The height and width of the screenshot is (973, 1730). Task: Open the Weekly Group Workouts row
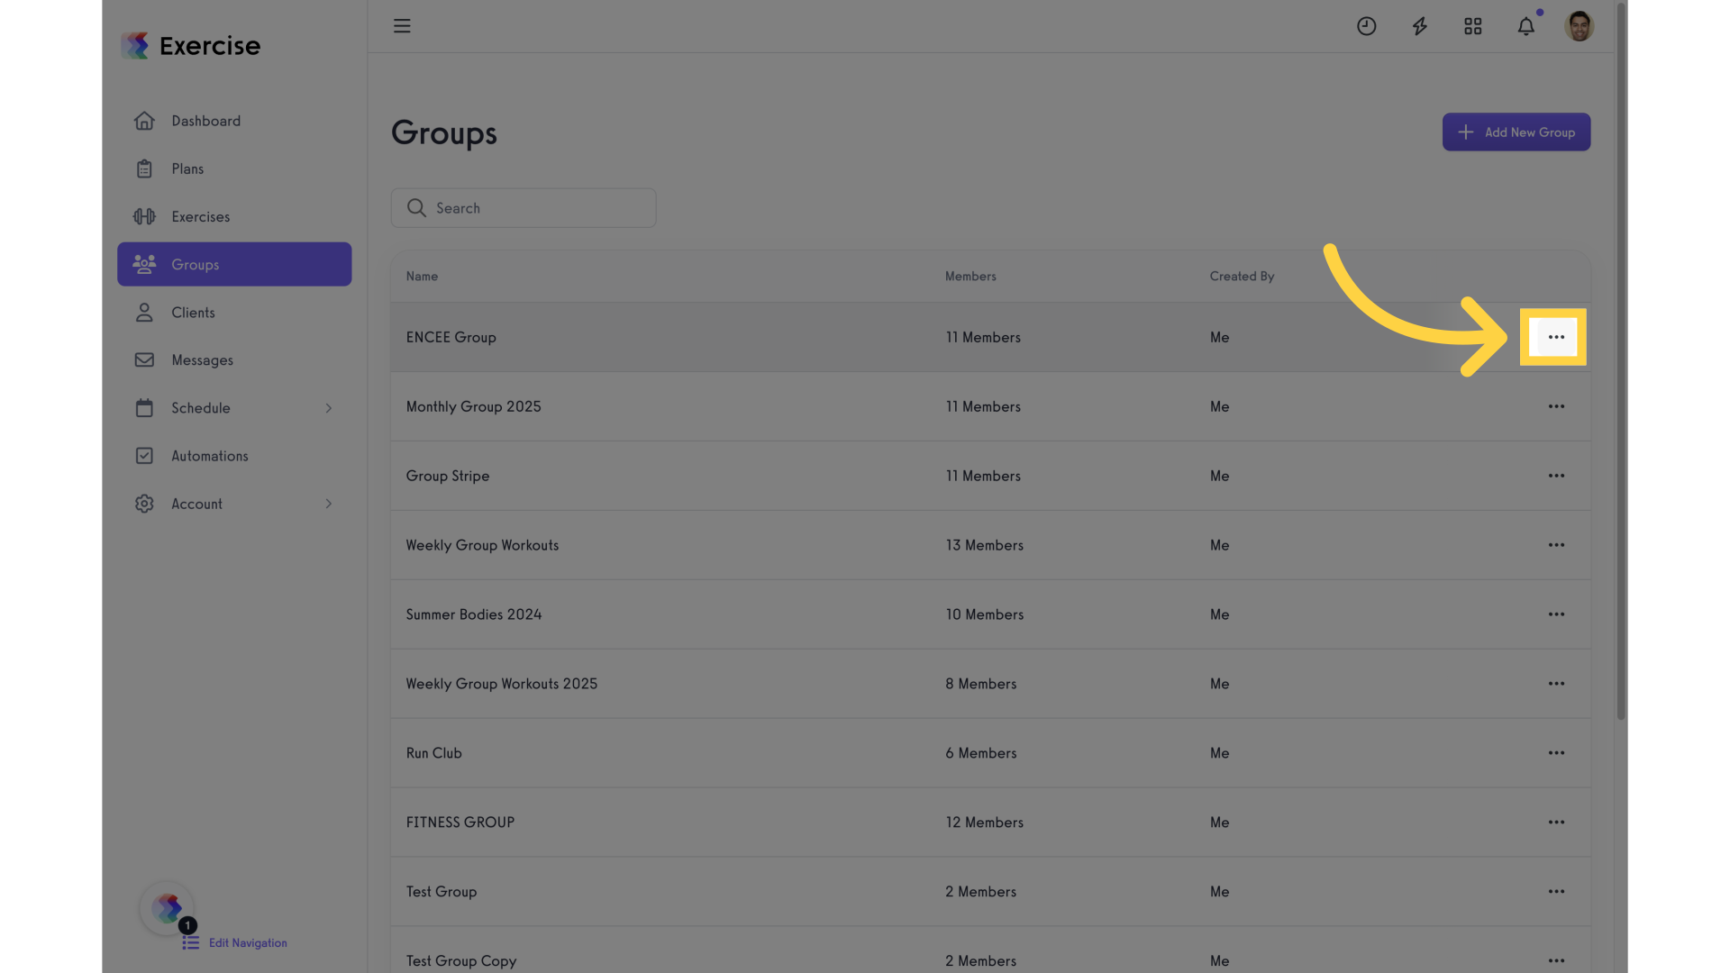pos(990,545)
